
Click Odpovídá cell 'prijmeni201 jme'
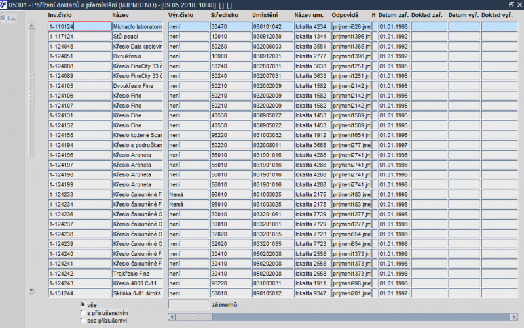click(351, 293)
